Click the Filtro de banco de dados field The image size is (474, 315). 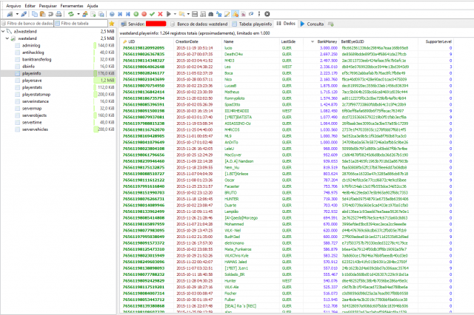click(27, 23)
